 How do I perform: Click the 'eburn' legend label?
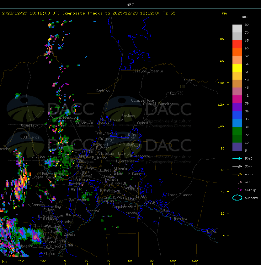249,174
